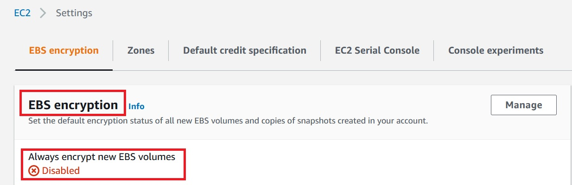Click the divider before the EC2 Serial Console tab

[x=321, y=50]
